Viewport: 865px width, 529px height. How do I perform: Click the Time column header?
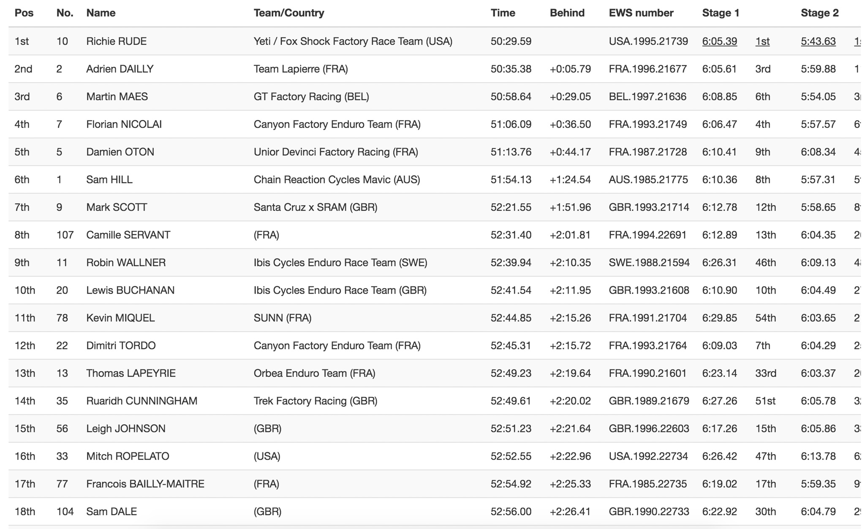pos(503,13)
